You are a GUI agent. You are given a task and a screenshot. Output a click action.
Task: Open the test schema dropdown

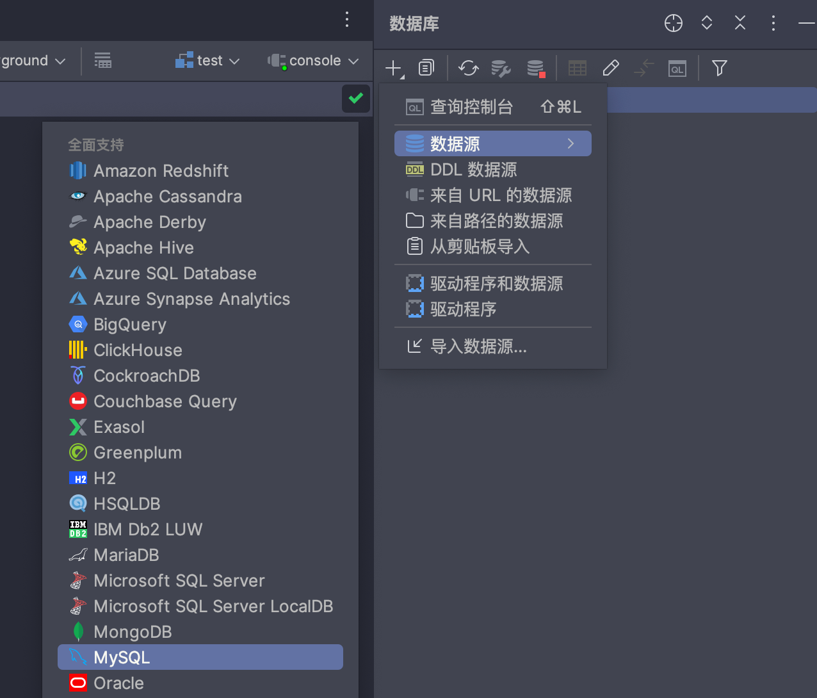pos(207,60)
